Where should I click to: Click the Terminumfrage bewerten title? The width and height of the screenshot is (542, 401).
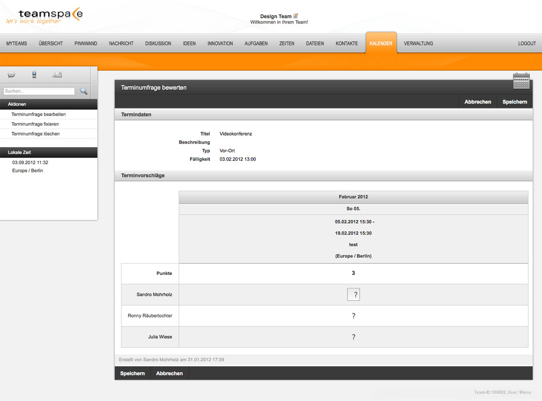(x=154, y=88)
